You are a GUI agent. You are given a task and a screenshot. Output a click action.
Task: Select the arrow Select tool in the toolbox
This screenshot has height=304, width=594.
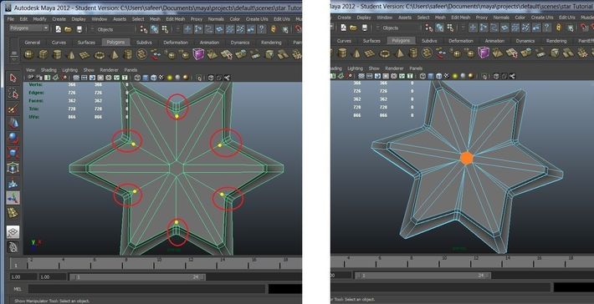[13, 79]
